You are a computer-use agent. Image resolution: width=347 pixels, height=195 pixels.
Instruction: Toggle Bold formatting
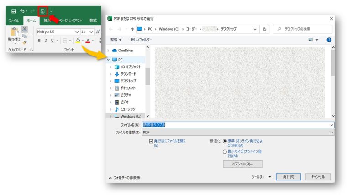tap(39, 41)
